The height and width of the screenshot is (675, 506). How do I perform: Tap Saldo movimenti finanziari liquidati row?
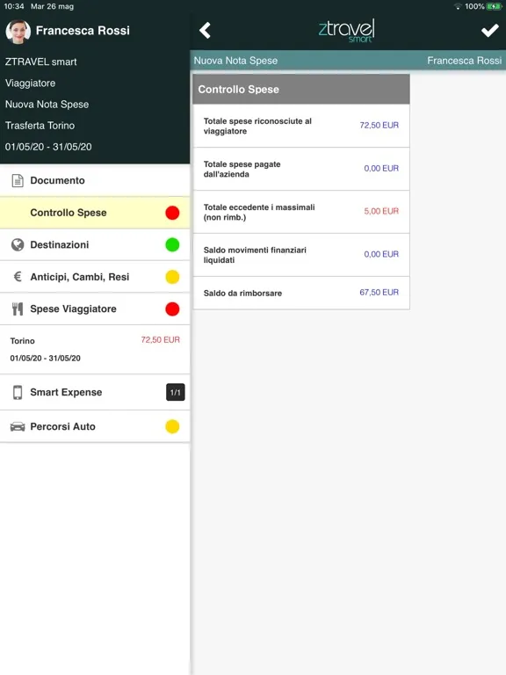pyautogui.click(x=301, y=255)
